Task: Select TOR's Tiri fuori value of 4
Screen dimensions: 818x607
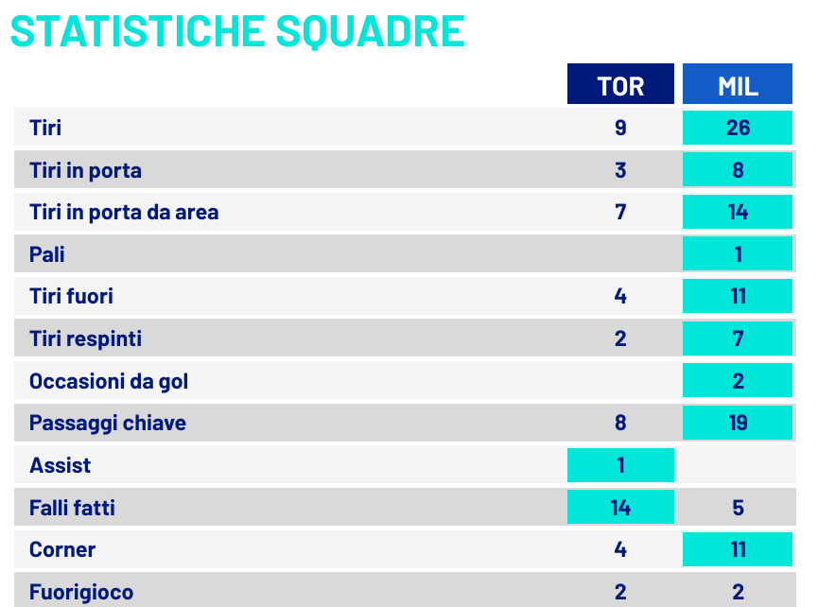Action: pos(620,296)
